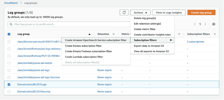The height and width of the screenshot is (100, 224).
Task: Click the Retention column sort arrow
Action: [x=114, y=34]
